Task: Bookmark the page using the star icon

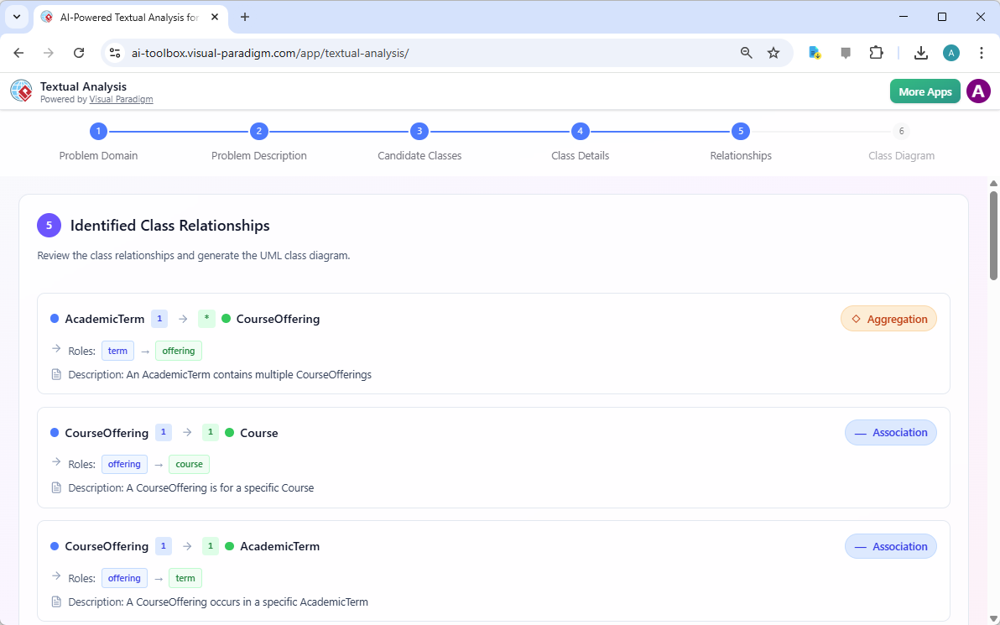Action: pyautogui.click(x=773, y=52)
